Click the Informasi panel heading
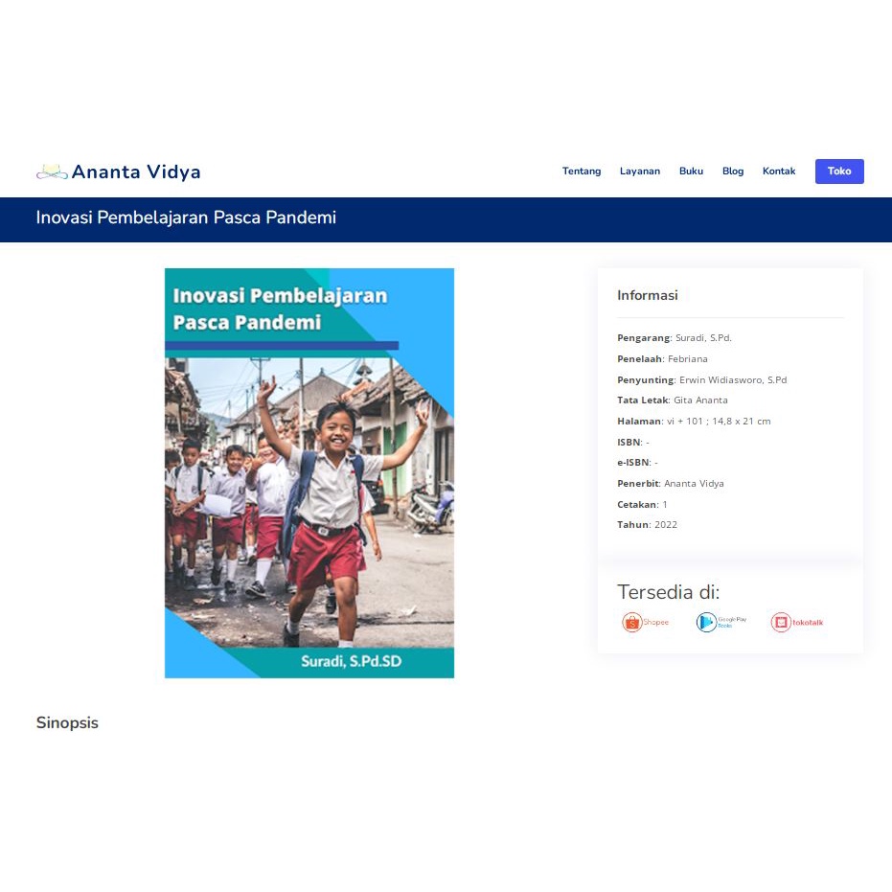 click(x=648, y=295)
